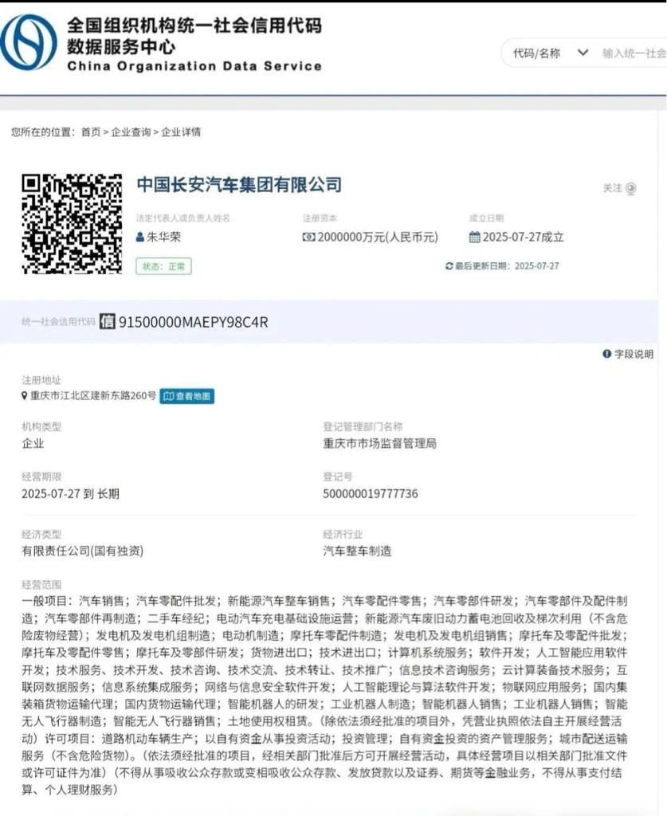Click the 输入统一社会 search input field
Screen dimensions: 667x816
[x=634, y=53]
